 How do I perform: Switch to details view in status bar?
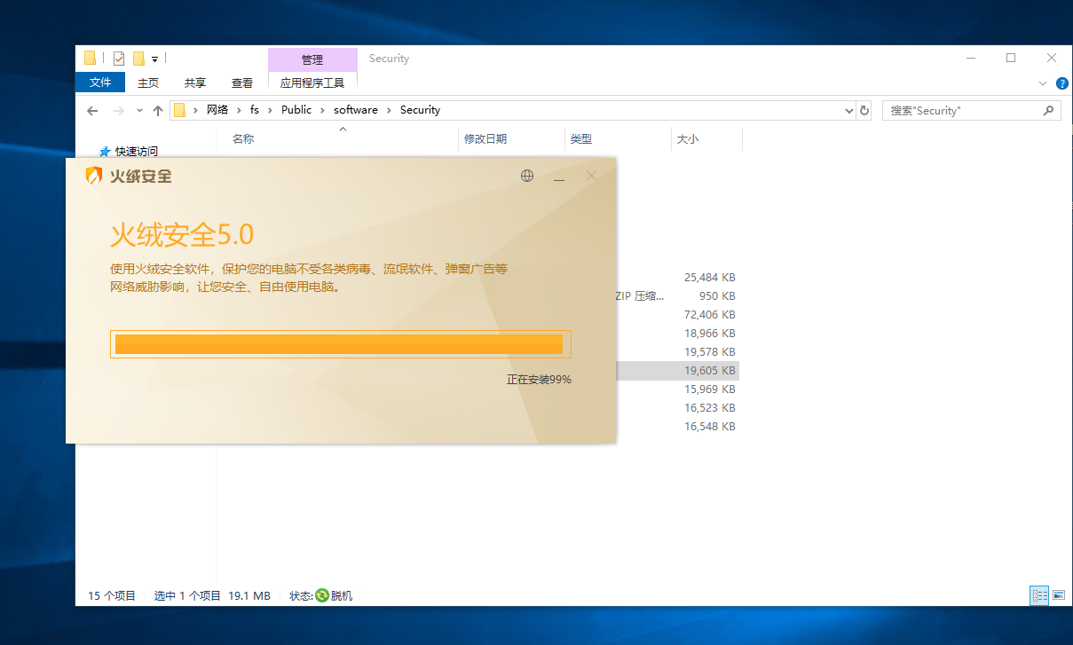1038,595
